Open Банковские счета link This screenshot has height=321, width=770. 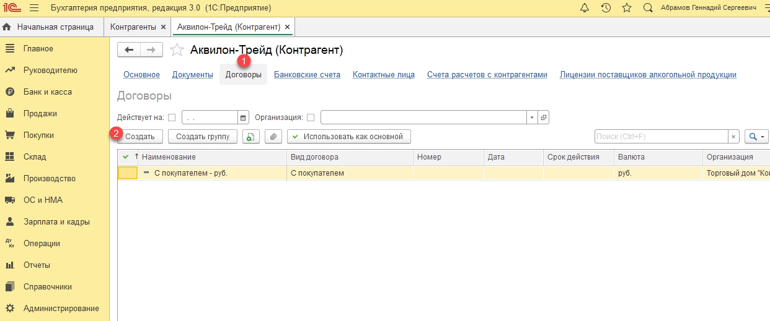pos(307,75)
